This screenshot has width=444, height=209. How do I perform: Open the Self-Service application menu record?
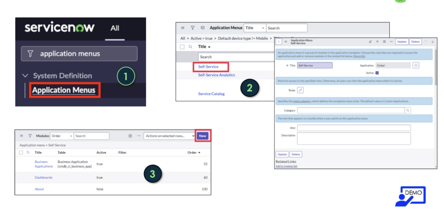tap(208, 67)
